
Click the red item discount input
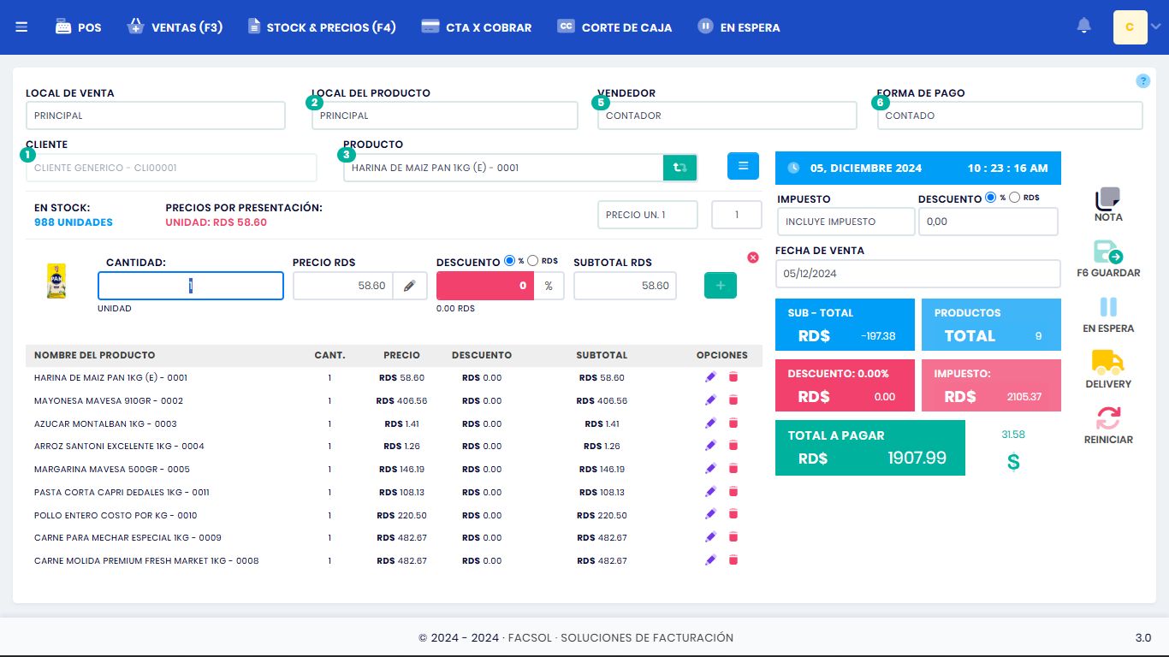(485, 286)
